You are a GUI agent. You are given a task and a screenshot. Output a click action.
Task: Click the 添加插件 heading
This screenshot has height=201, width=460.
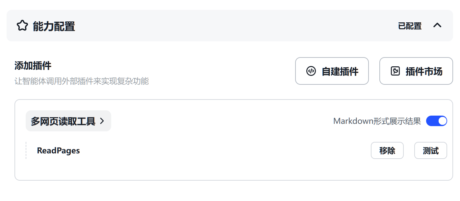[x=33, y=66]
